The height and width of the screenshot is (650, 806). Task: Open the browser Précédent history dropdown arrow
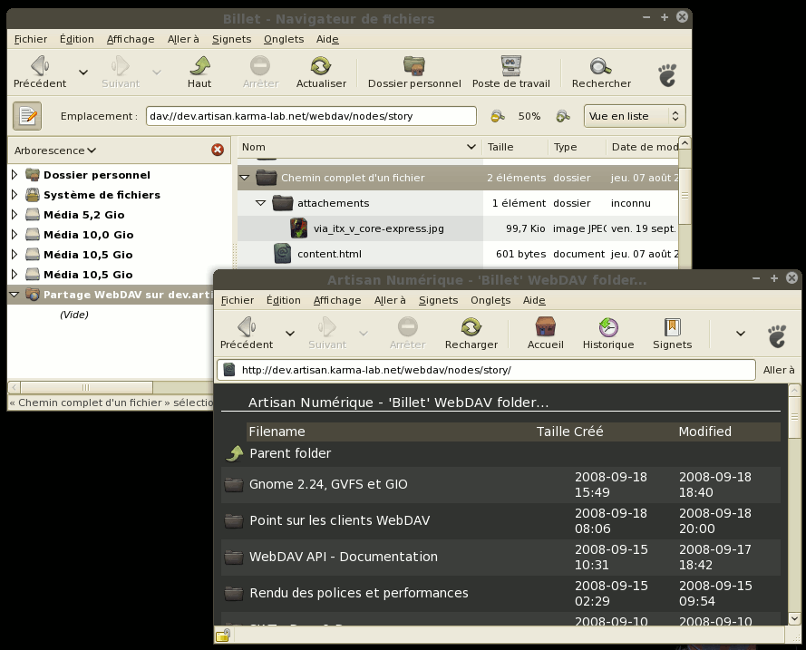pos(290,334)
